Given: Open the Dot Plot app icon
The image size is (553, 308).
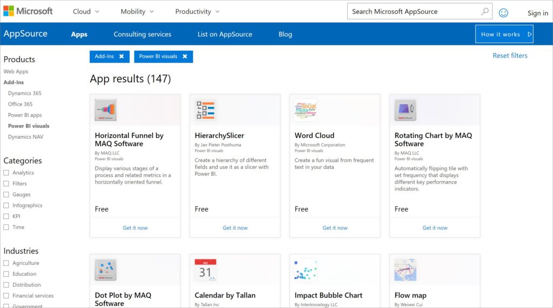Looking at the screenshot, I should pos(105,270).
